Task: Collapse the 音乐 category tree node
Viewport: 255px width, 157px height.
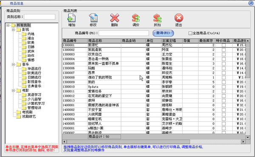Action: click(x=13, y=64)
